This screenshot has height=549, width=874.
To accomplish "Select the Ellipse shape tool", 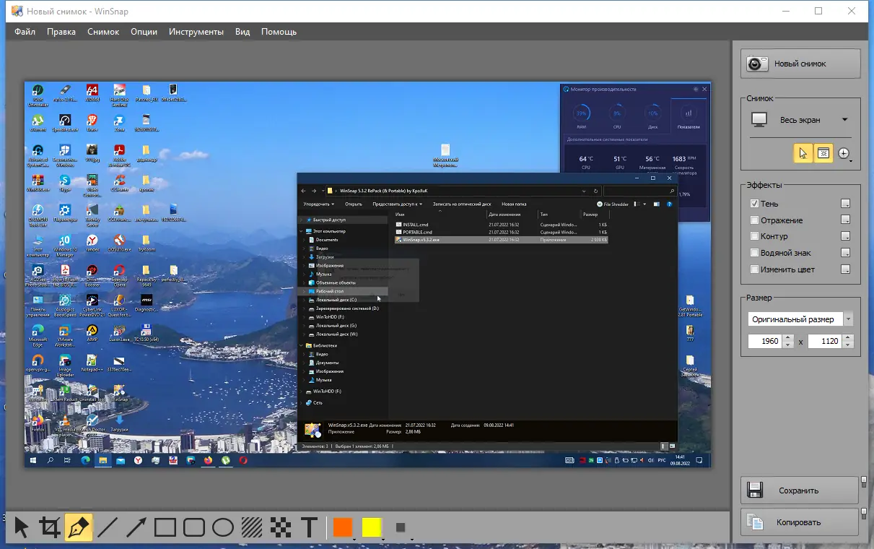I will point(223,527).
